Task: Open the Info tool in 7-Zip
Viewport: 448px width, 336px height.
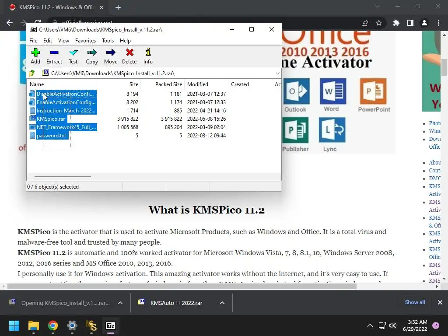Action: pos(148,56)
